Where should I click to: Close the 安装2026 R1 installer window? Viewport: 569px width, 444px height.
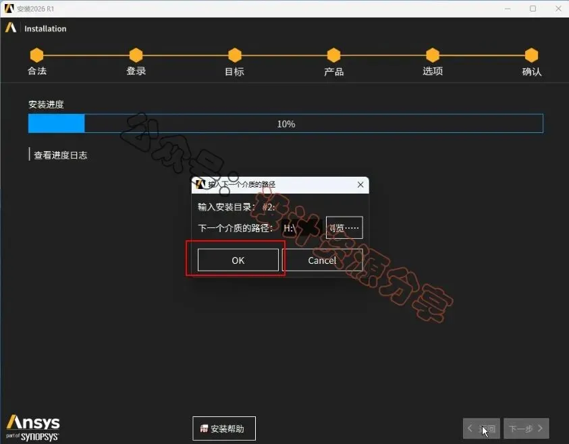point(558,9)
